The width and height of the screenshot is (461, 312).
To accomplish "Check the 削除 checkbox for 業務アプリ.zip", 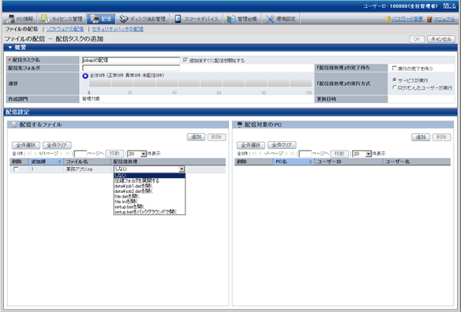I will tap(16, 169).
